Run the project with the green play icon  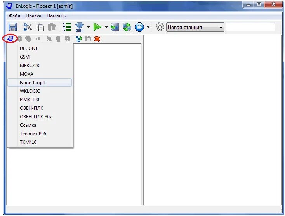pos(97,27)
